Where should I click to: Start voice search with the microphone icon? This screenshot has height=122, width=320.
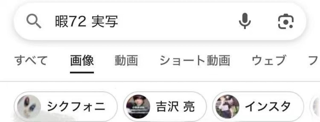[x=245, y=21]
